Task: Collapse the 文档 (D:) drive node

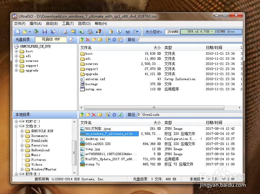Action: [16, 126]
